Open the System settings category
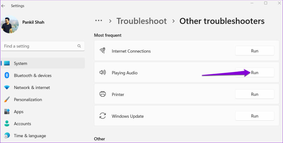Image resolution: width=283 pixels, height=143 pixels. point(20,63)
